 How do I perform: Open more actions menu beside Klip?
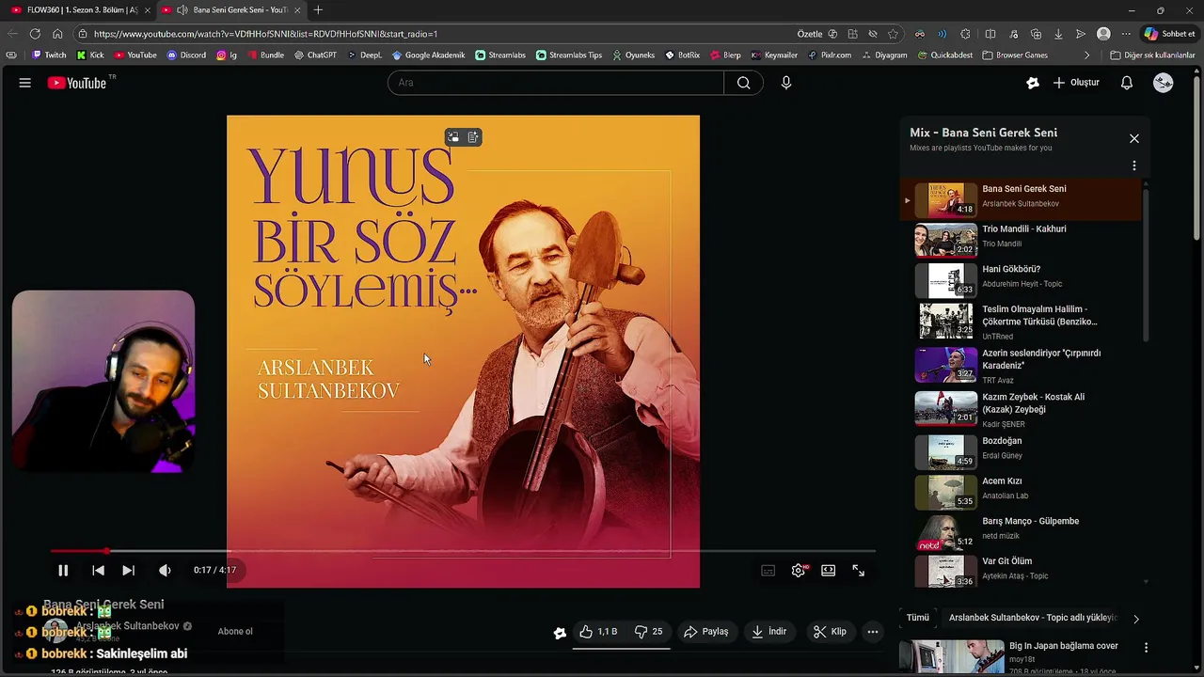(873, 632)
